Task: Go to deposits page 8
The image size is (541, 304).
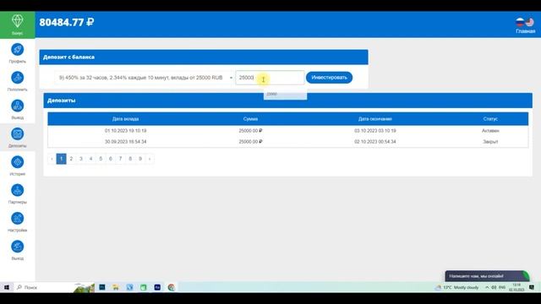Action: (x=130, y=159)
